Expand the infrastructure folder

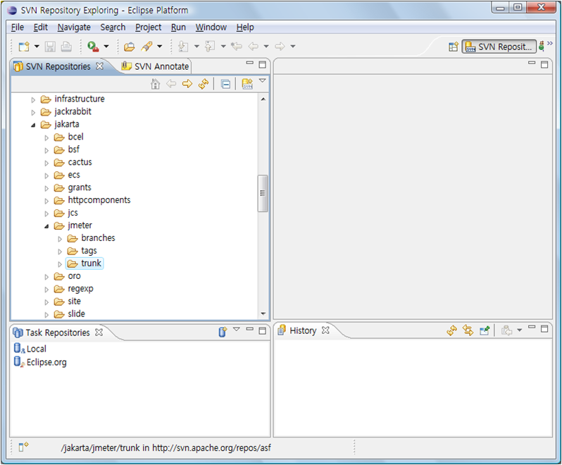tap(33, 99)
